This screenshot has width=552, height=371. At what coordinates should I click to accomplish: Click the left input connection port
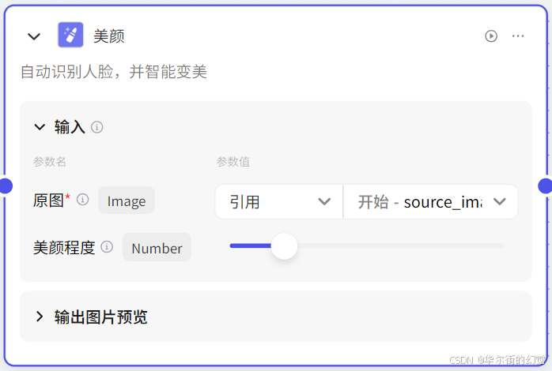pyautogui.click(x=6, y=185)
